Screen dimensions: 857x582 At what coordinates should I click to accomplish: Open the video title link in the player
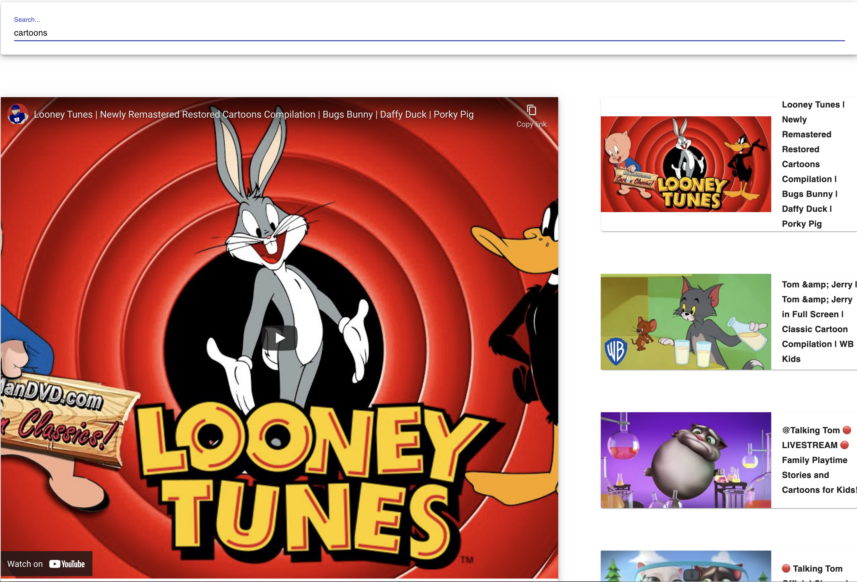coord(253,115)
